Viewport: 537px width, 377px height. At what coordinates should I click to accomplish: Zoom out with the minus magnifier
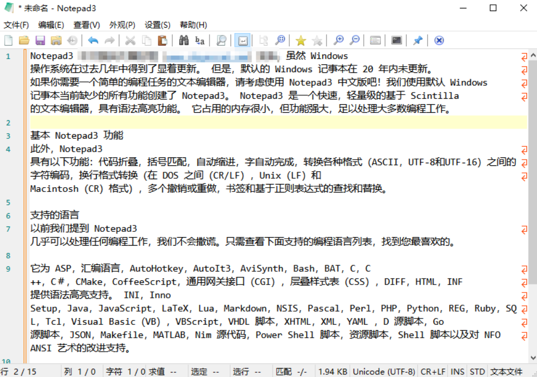[x=355, y=40]
